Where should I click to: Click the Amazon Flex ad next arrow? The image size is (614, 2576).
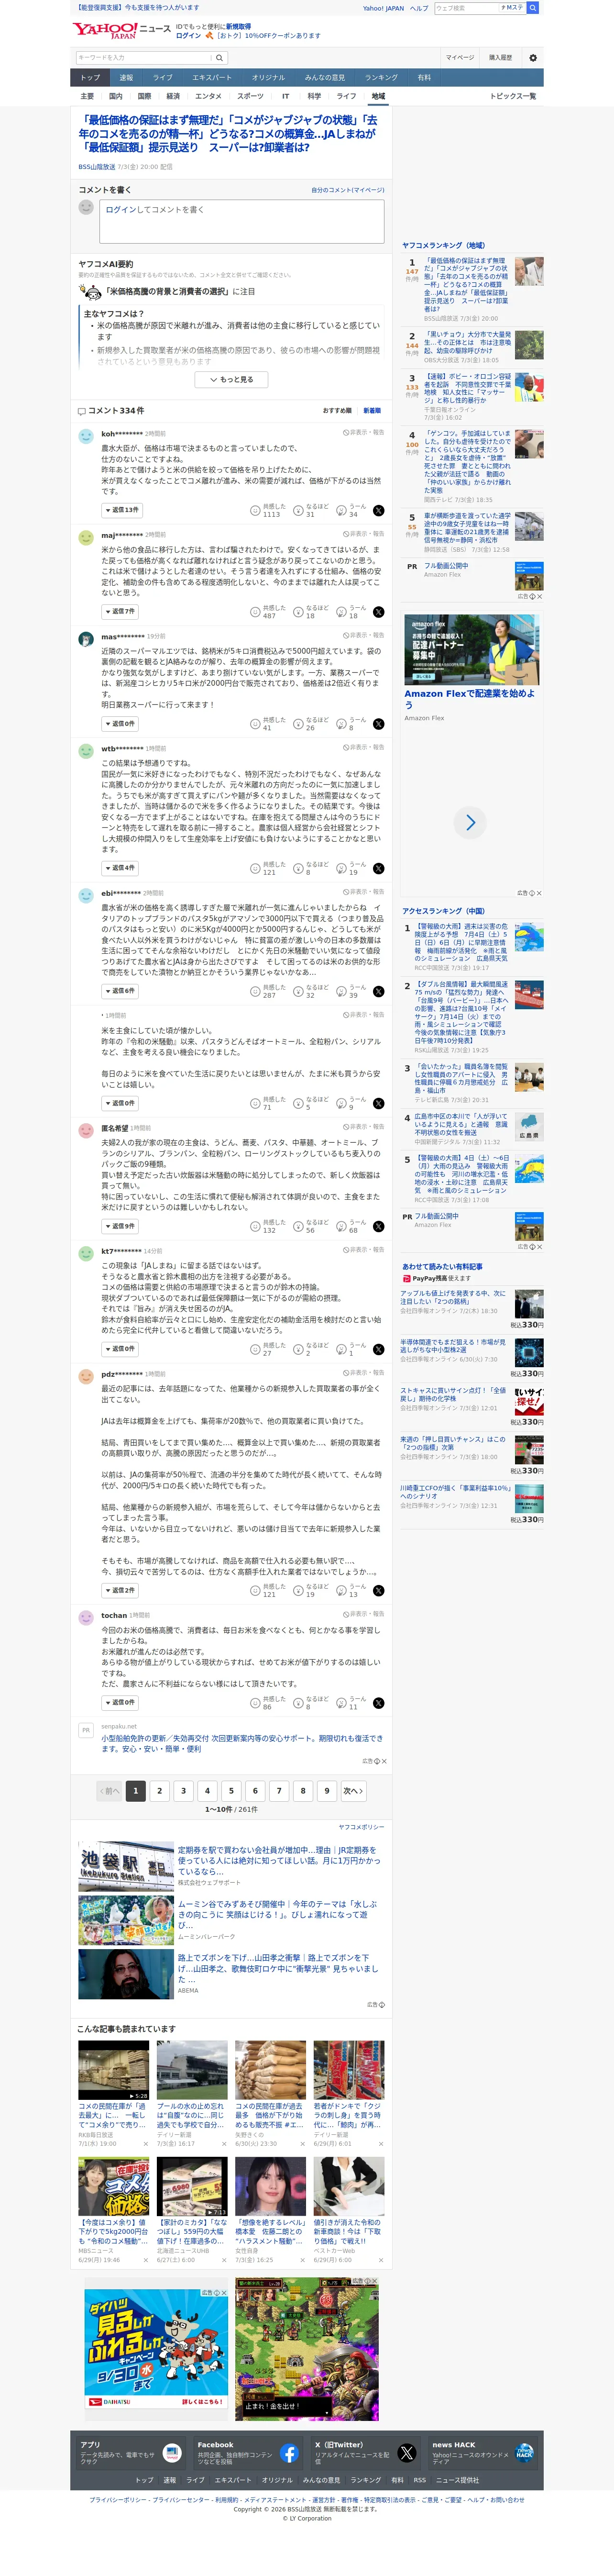471,823
